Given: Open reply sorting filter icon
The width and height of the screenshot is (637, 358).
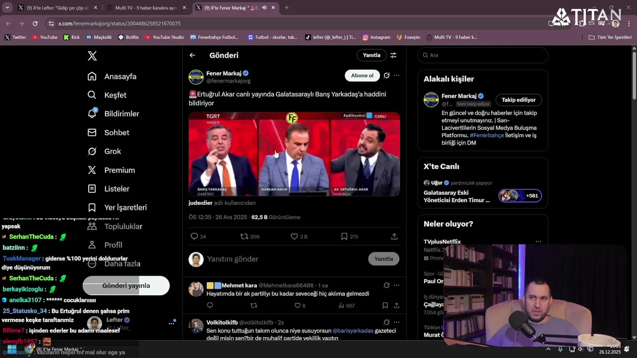Looking at the screenshot, I should pos(393,55).
